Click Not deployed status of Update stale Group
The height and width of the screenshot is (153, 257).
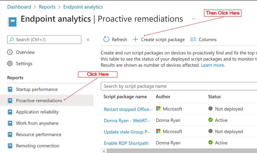coord(229,132)
